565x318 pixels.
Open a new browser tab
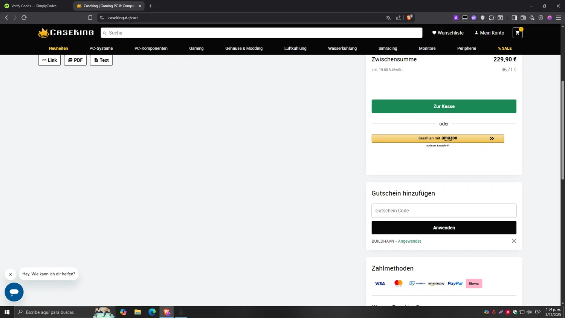click(x=151, y=6)
